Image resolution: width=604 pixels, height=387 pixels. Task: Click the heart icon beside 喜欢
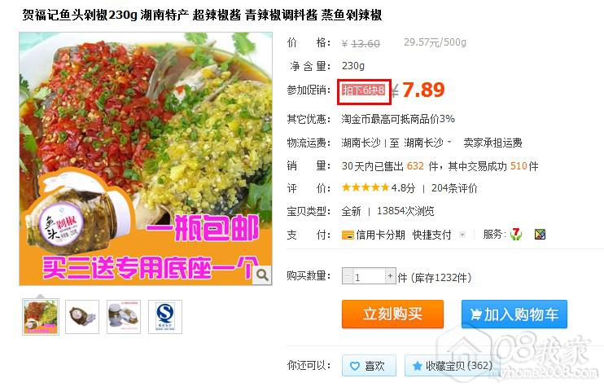354,366
